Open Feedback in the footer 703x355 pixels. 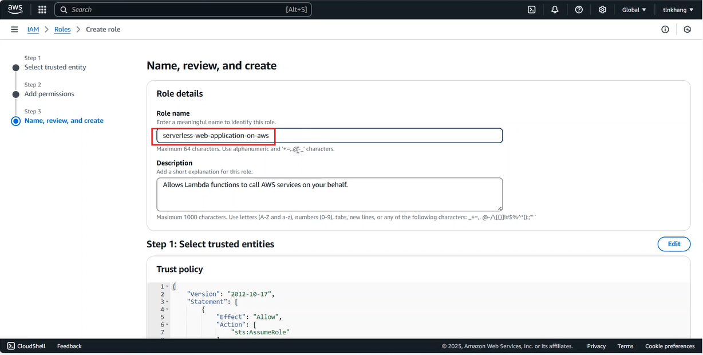[69, 346]
